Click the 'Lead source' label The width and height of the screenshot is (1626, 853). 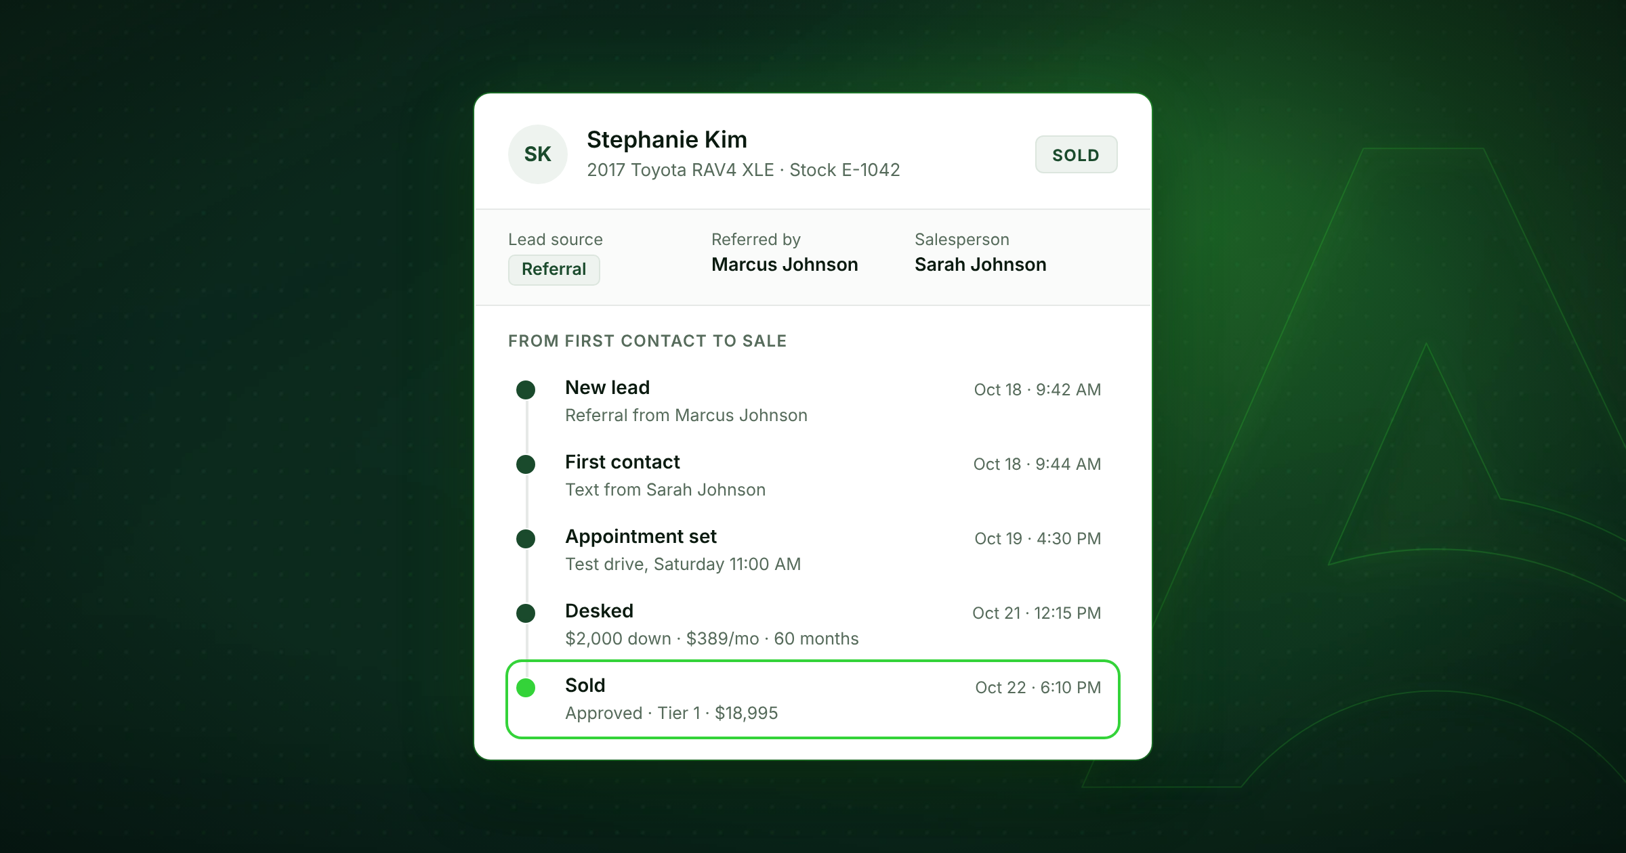[x=556, y=240]
